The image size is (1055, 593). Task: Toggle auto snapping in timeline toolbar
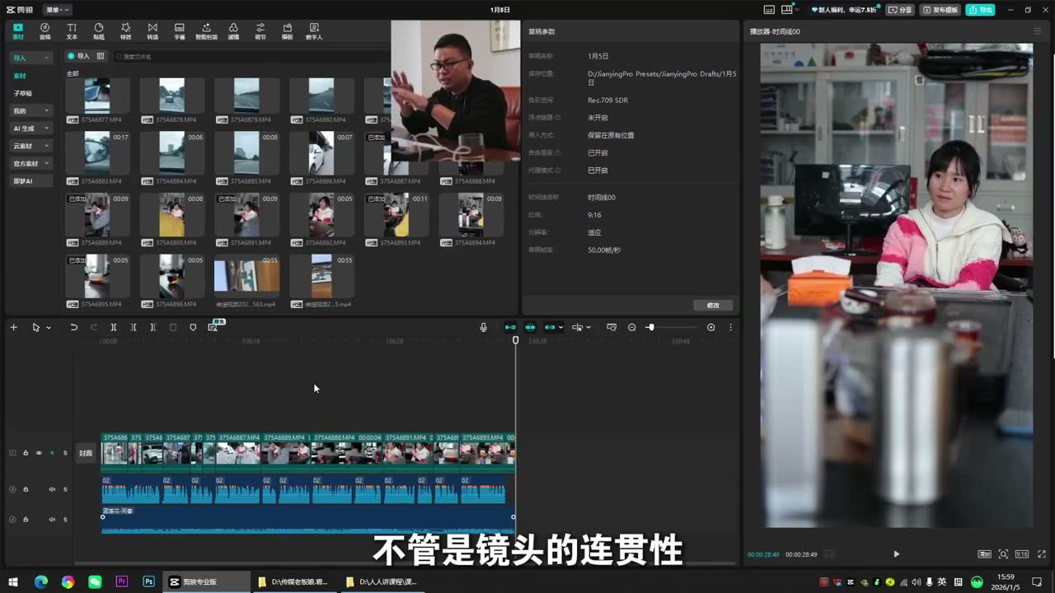[x=530, y=327]
